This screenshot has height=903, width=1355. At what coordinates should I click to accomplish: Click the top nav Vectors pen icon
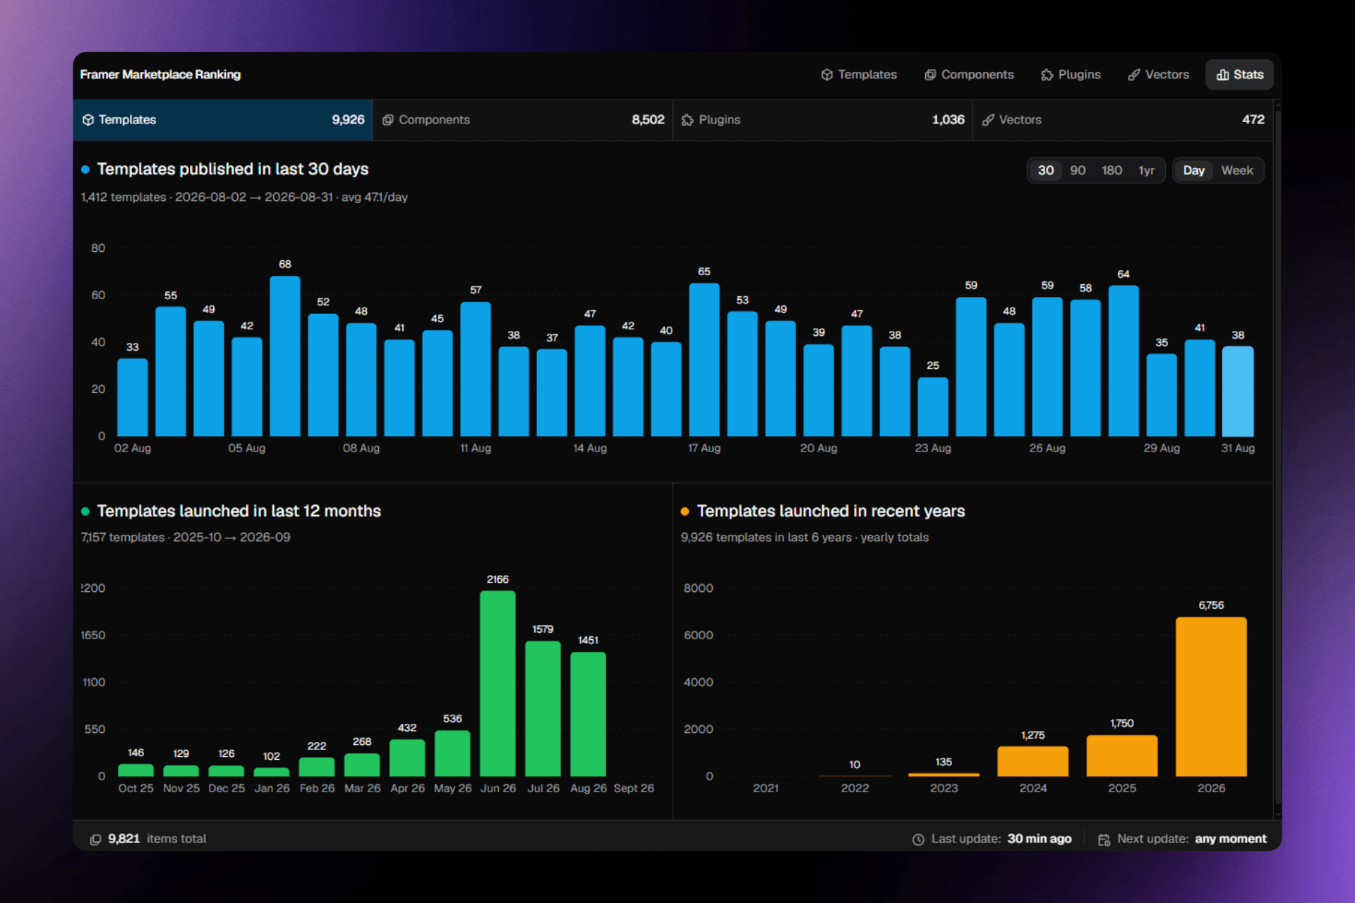[1134, 75]
